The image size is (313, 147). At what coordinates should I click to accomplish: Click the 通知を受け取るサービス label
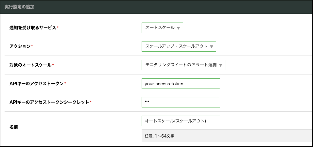pyautogui.click(x=33, y=28)
